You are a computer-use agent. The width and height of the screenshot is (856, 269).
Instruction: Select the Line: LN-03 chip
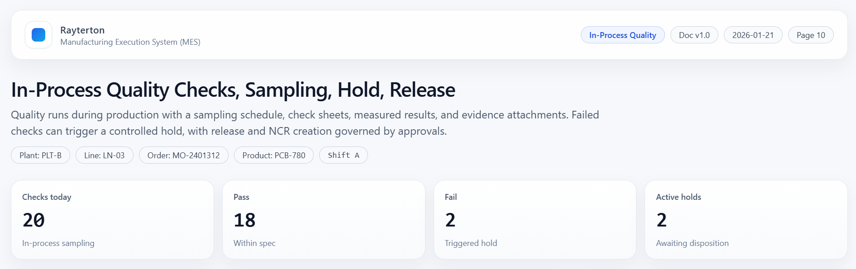point(104,155)
